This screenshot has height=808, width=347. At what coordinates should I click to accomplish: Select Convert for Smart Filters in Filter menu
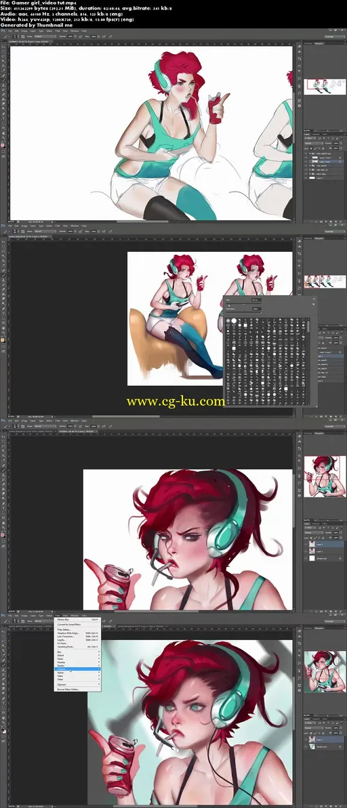(77, 624)
